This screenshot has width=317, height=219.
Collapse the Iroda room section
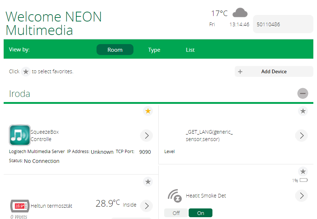(302, 94)
